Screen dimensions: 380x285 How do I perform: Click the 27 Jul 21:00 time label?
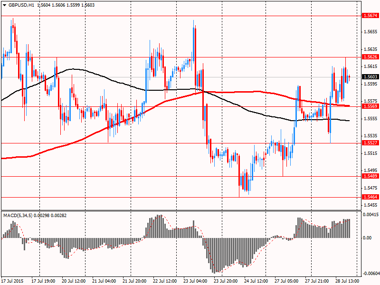point(317,281)
